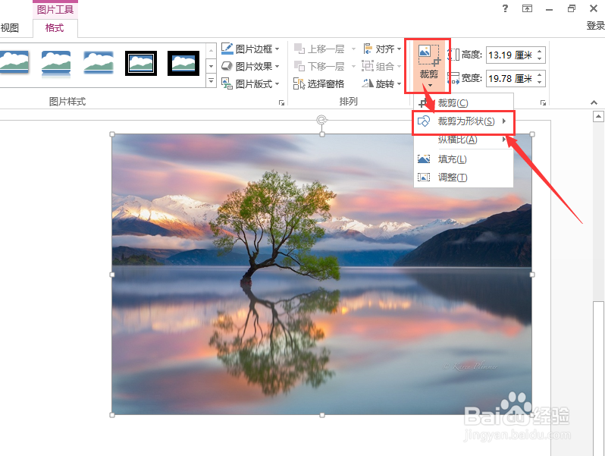Open the 纵横比(A) aspect ratio submenu
Image resolution: width=605 pixels, height=456 pixels.
463,140
